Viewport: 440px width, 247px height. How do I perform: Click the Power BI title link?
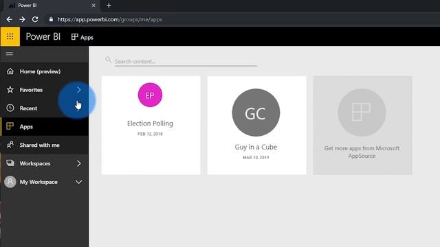(43, 36)
